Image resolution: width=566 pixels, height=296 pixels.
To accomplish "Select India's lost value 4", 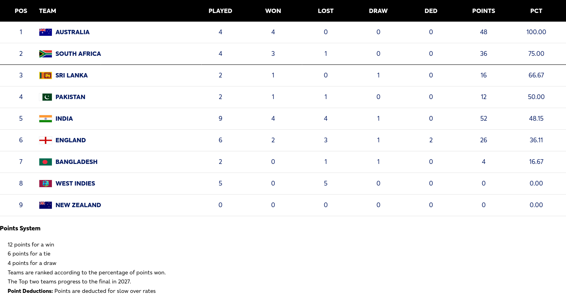I will coord(326,119).
